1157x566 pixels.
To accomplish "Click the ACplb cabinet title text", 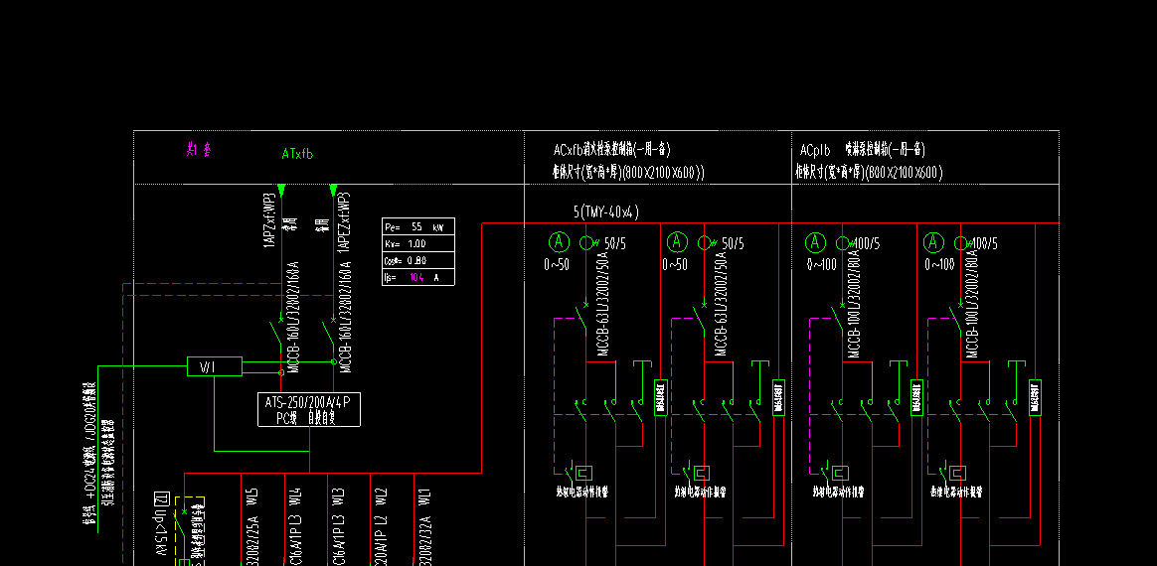I will coord(862,150).
